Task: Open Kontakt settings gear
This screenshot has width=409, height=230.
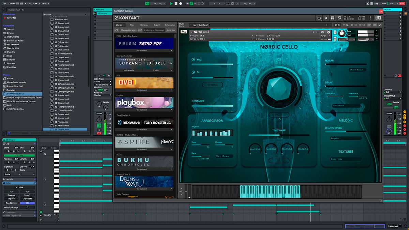Action: point(326,18)
